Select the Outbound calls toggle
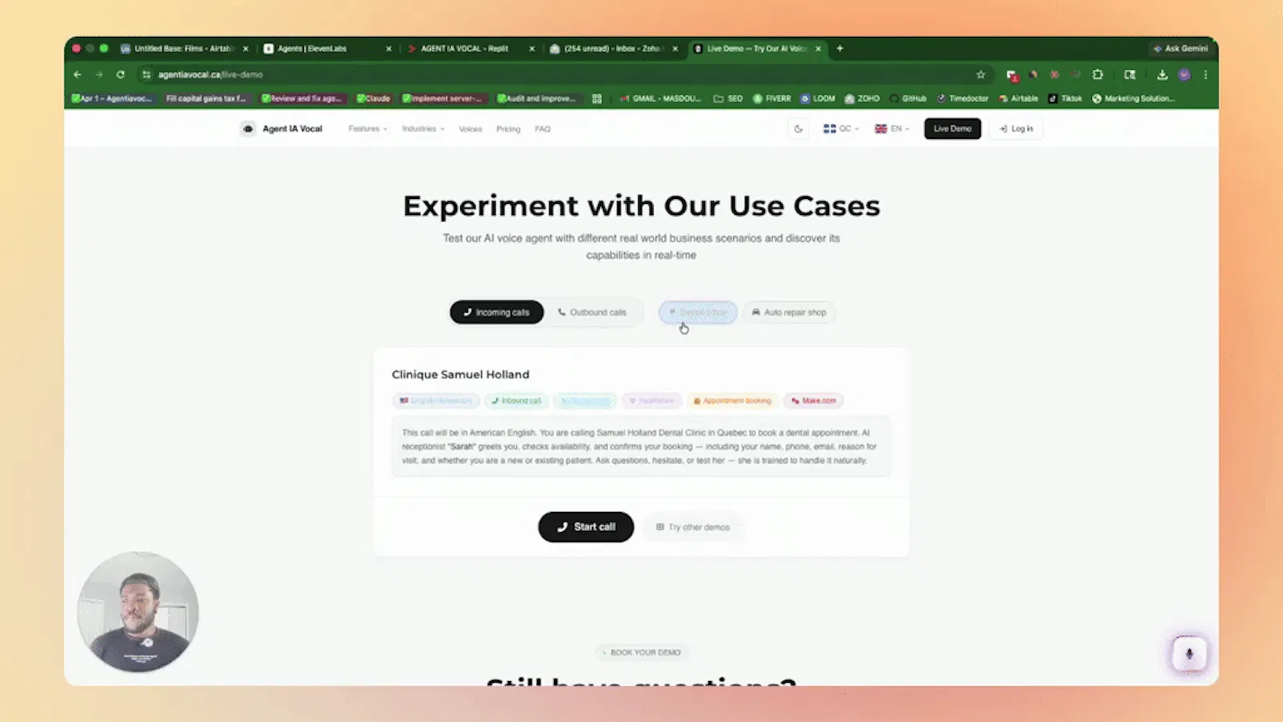Screen dimensions: 1283x722 click(593, 312)
